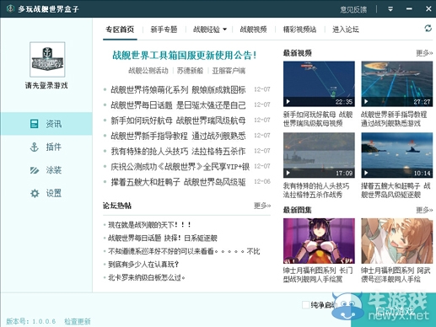Open the 资讯 news sidebar icon
Screen dimensions: 436x327
click(x=34, y=124)
